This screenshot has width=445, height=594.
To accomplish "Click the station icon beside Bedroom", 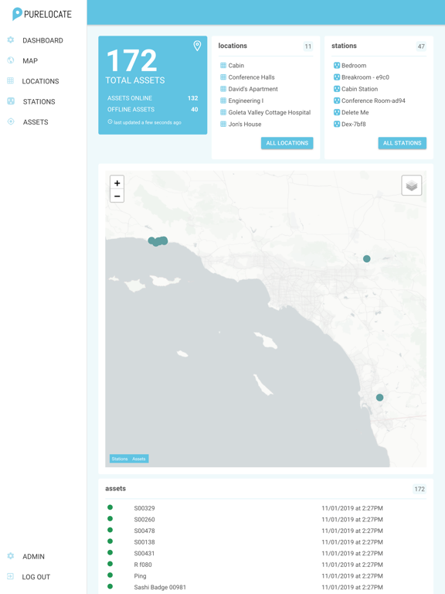I will tap(336, 66).
